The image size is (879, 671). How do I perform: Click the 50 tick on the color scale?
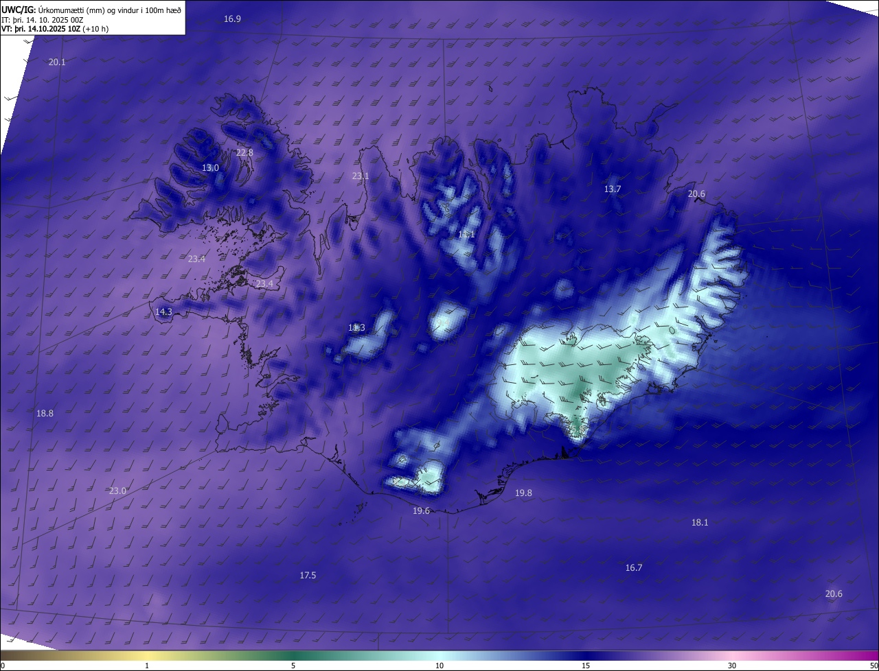click(x=874, y=666)
